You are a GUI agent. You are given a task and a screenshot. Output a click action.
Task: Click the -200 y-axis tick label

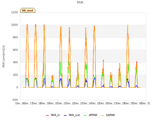(15, 100)
